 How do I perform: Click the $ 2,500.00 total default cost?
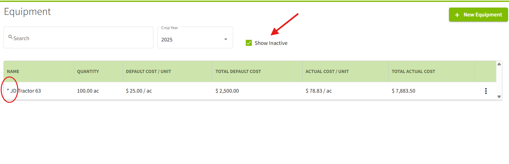pyautogui.click(x=227, y=91)
